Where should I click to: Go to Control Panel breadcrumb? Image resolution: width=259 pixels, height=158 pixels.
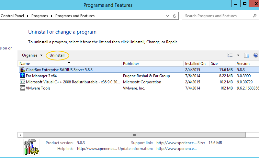coord(12,16)
